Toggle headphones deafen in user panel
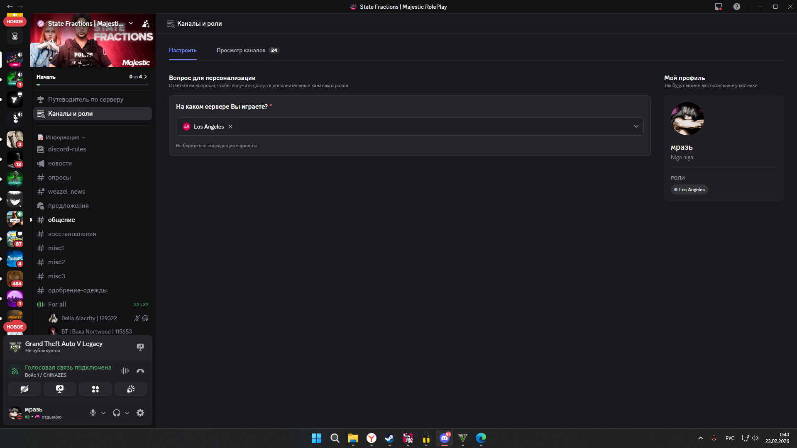Viewport: 797px width, 448px height. pos(117,413)
